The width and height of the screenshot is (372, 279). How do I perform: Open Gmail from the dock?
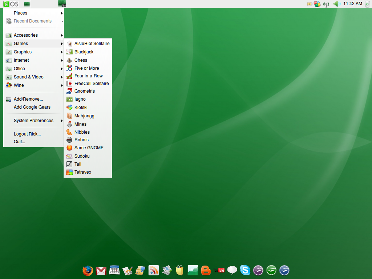click(x=101, y=271)
